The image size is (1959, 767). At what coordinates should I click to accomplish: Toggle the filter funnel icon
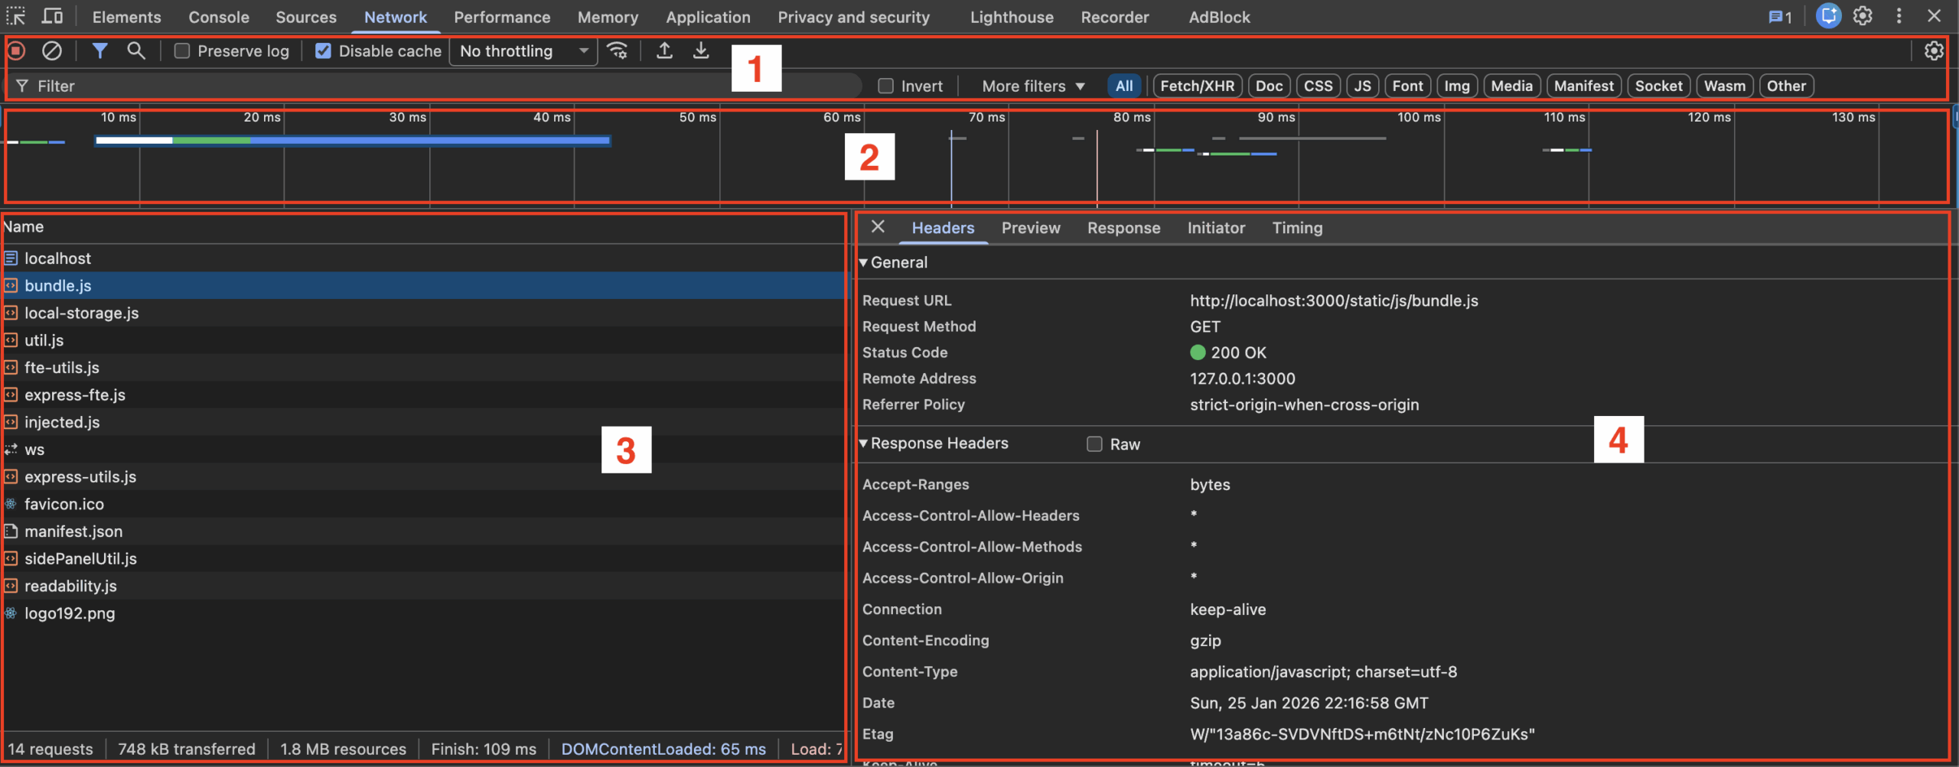[99, 51]
